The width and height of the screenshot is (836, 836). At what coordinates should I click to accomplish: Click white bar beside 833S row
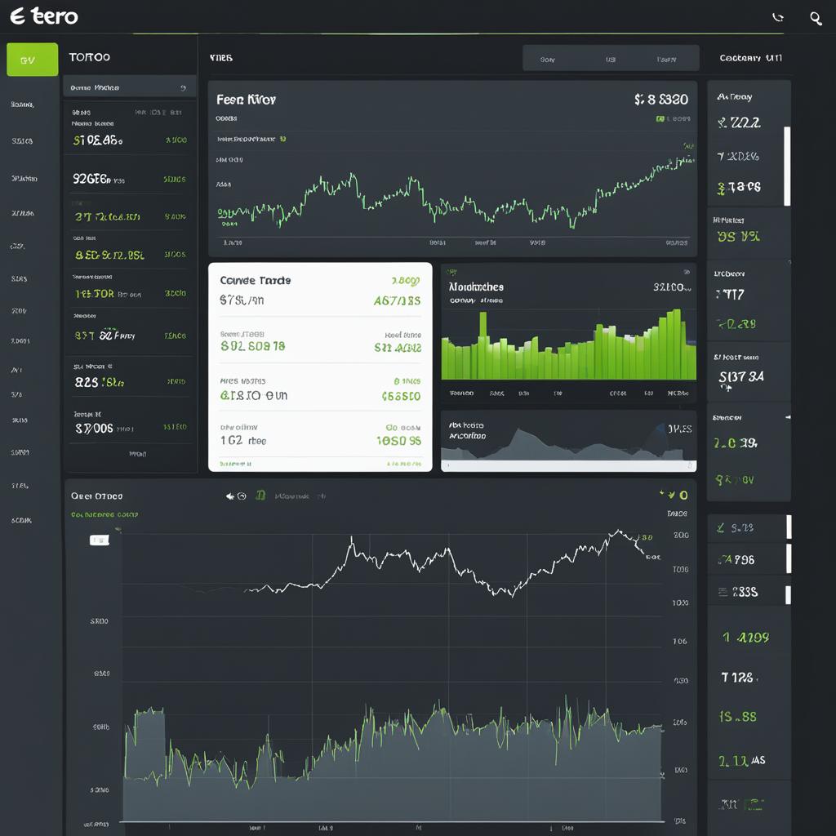click(789, 594)
